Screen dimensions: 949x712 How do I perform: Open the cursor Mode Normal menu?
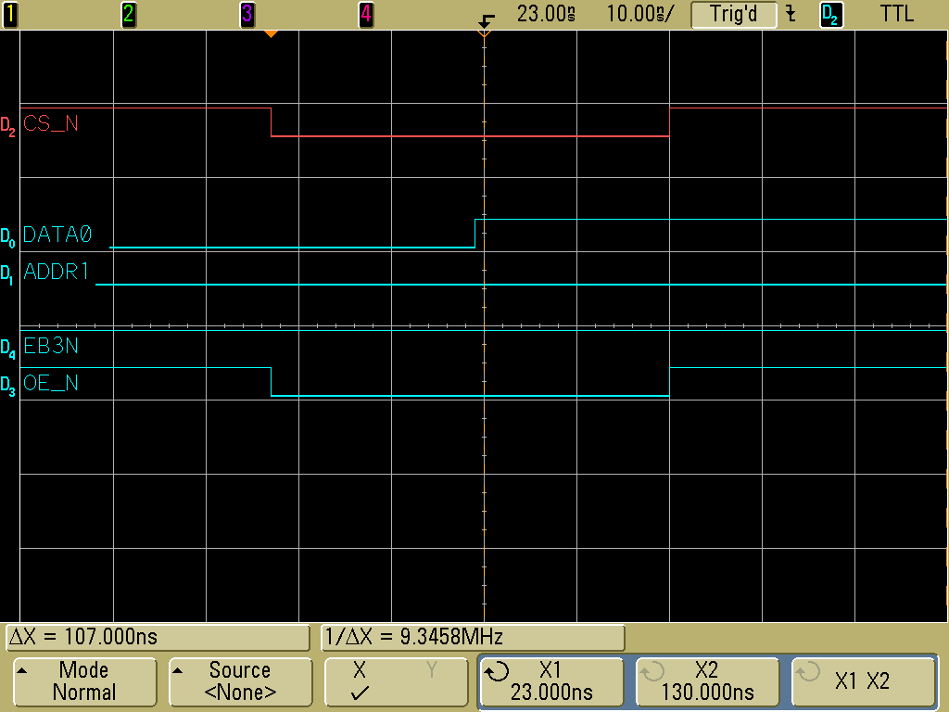click(83, 681)
